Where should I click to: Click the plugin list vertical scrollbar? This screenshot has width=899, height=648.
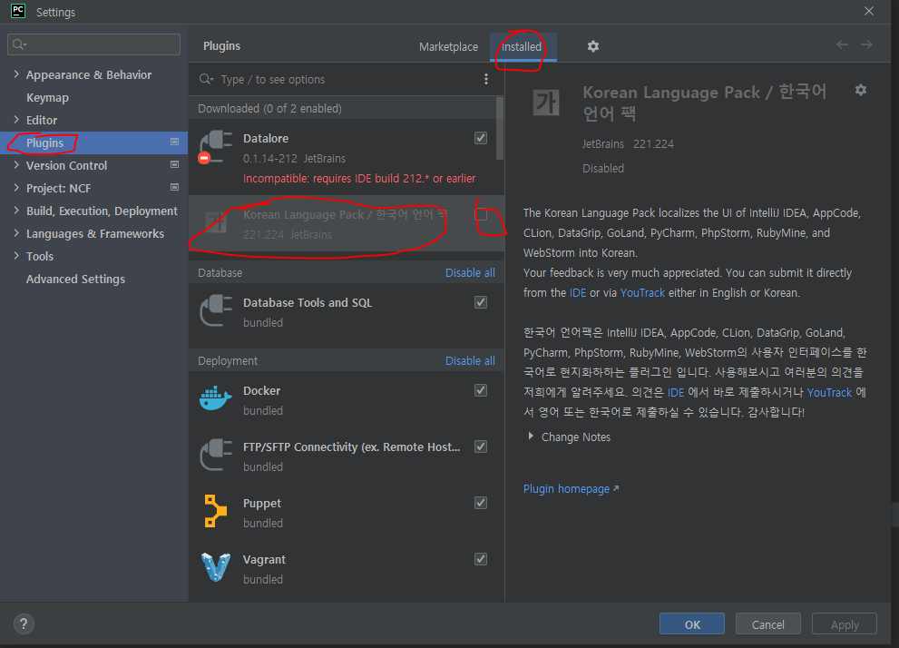coord(500,129)
